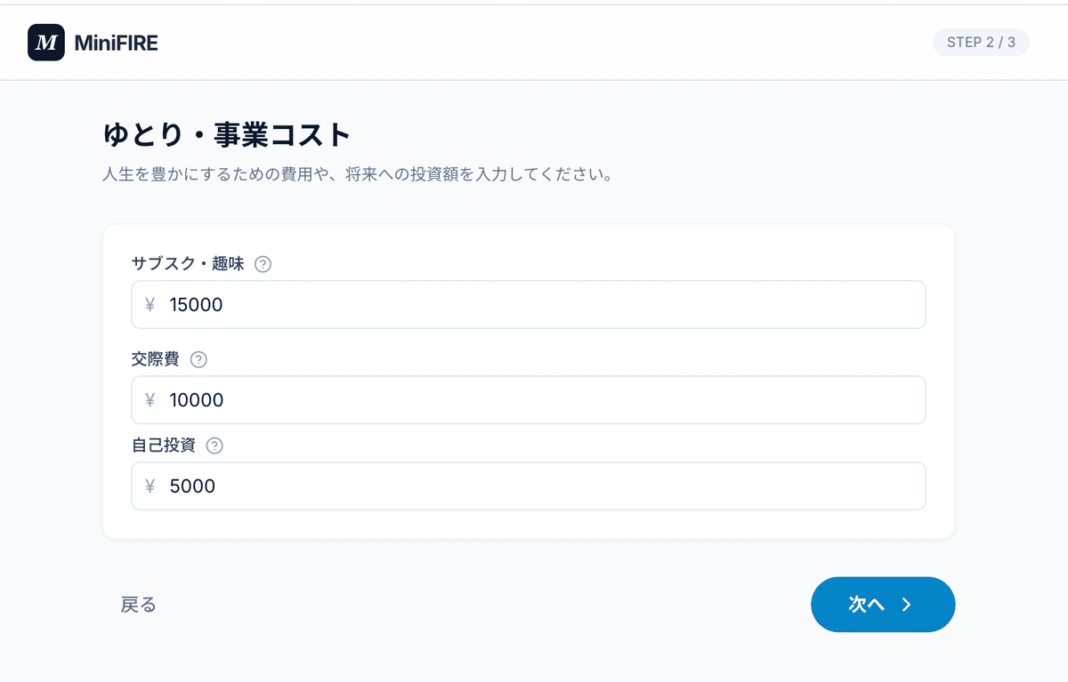
Task: Select the 10000 value to edit it
Action: tap(198, 400)
